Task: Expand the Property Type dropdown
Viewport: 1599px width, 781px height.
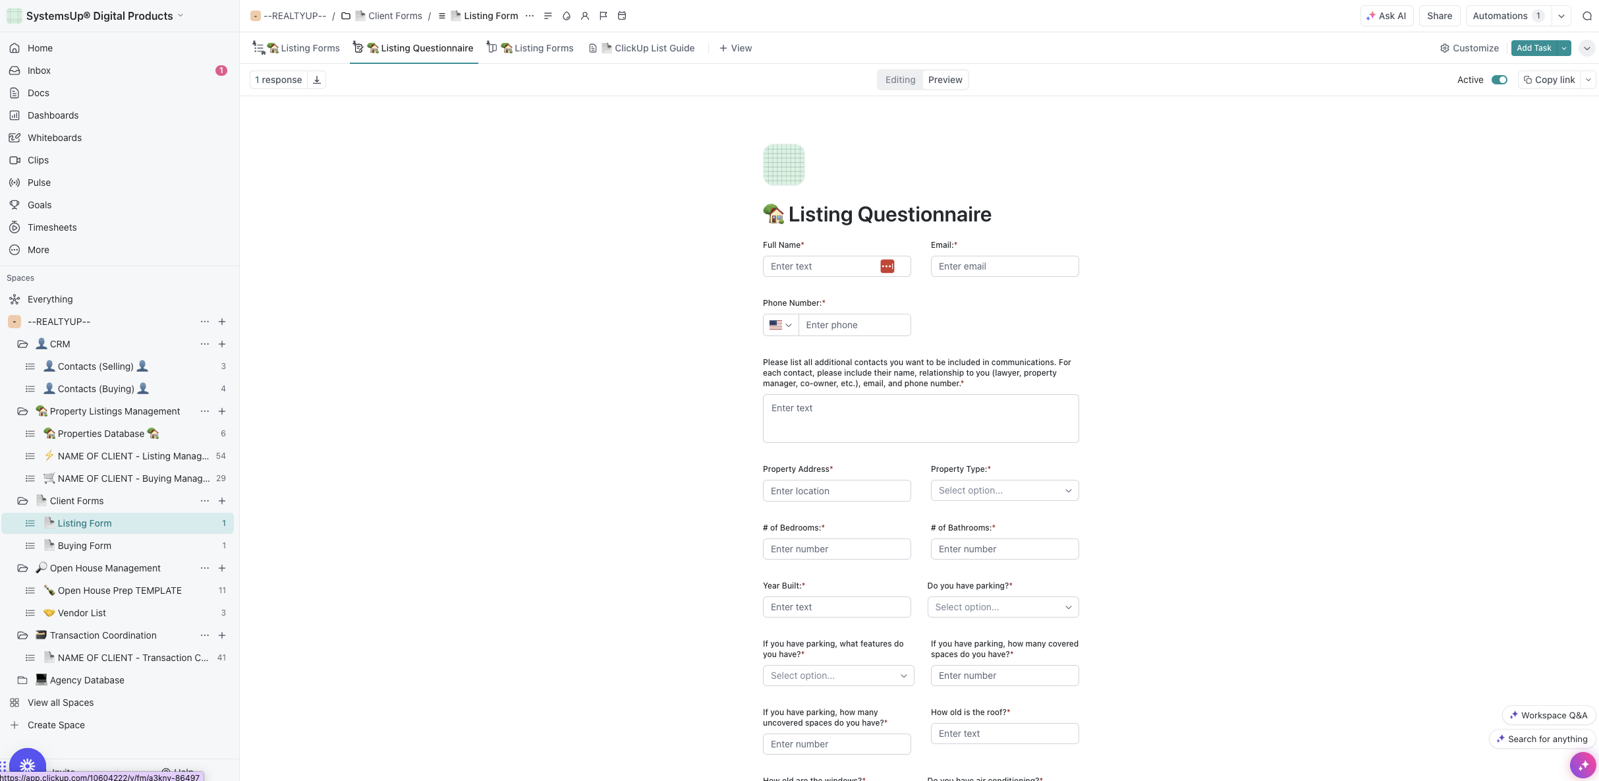Action: [x=1003, y=490]
